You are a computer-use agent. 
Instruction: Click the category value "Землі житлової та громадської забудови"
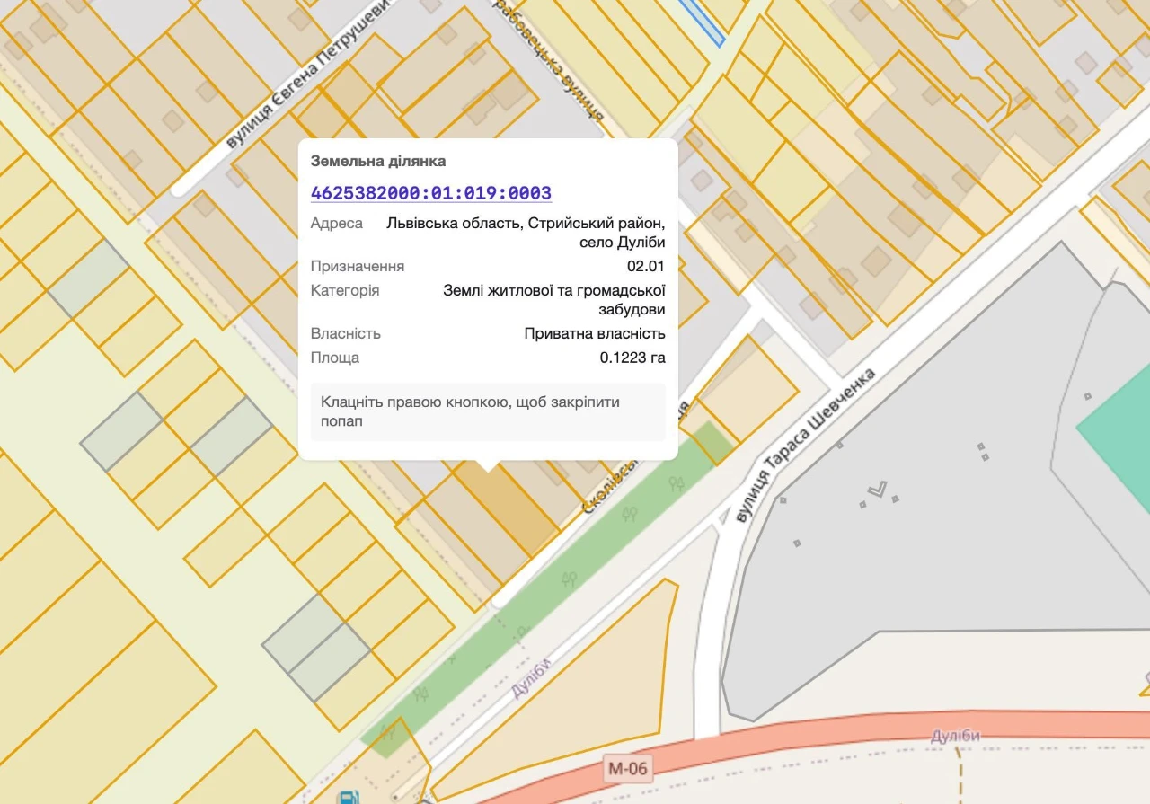[x=554, y=300]
